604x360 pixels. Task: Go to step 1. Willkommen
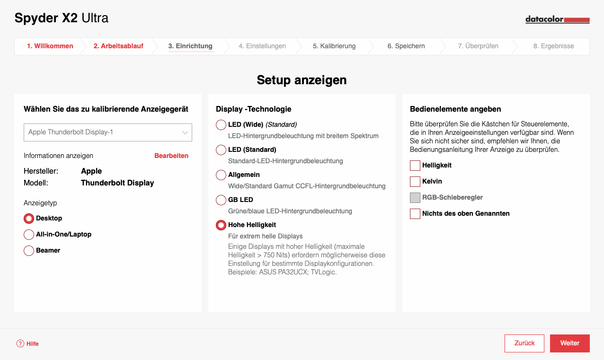[x=50, y=46]
